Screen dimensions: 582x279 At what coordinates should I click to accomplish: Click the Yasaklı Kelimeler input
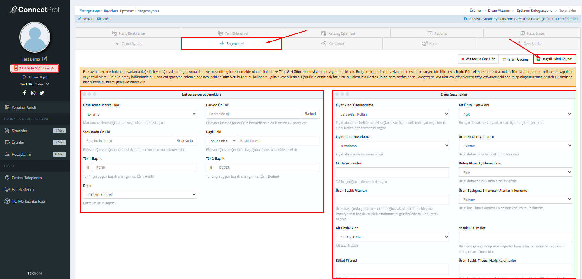[x=516, y=237]
